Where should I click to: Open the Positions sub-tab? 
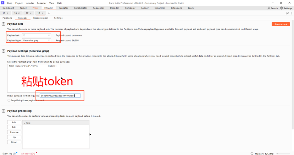click(7, 18)
